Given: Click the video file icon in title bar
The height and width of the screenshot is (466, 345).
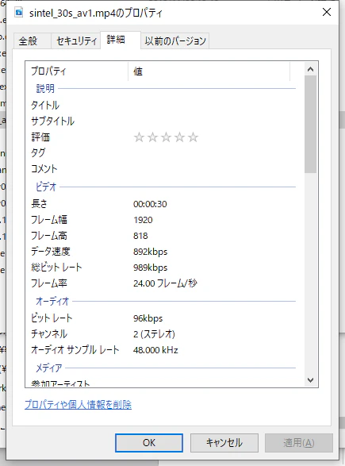Looking at the screenshot, I should pos(19,13).
